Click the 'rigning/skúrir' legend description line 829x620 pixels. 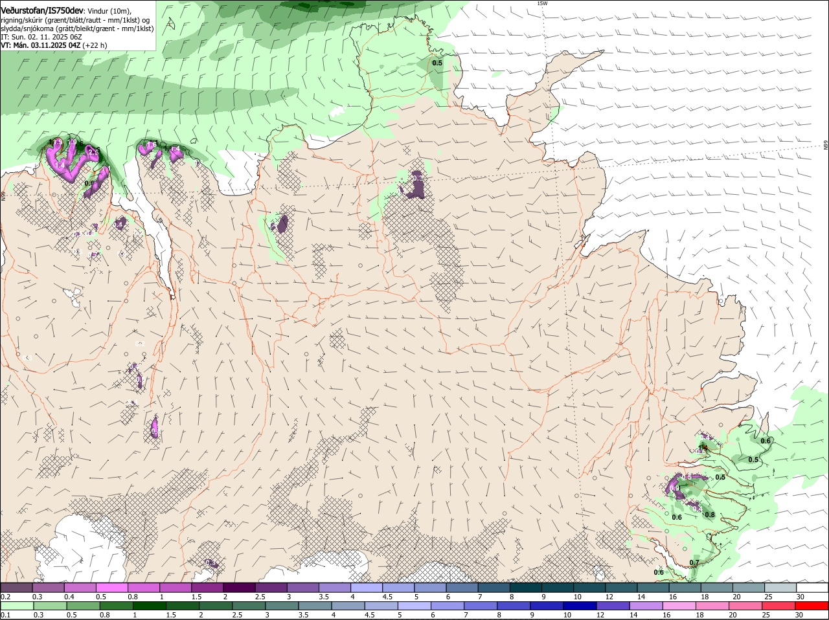(x=74, y=20)
